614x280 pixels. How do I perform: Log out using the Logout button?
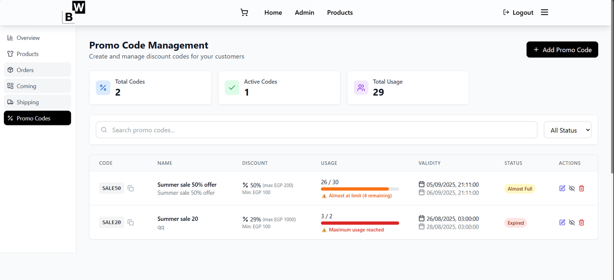click(518, 12)
